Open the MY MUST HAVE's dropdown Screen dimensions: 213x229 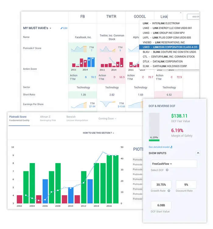coord(37,28)
